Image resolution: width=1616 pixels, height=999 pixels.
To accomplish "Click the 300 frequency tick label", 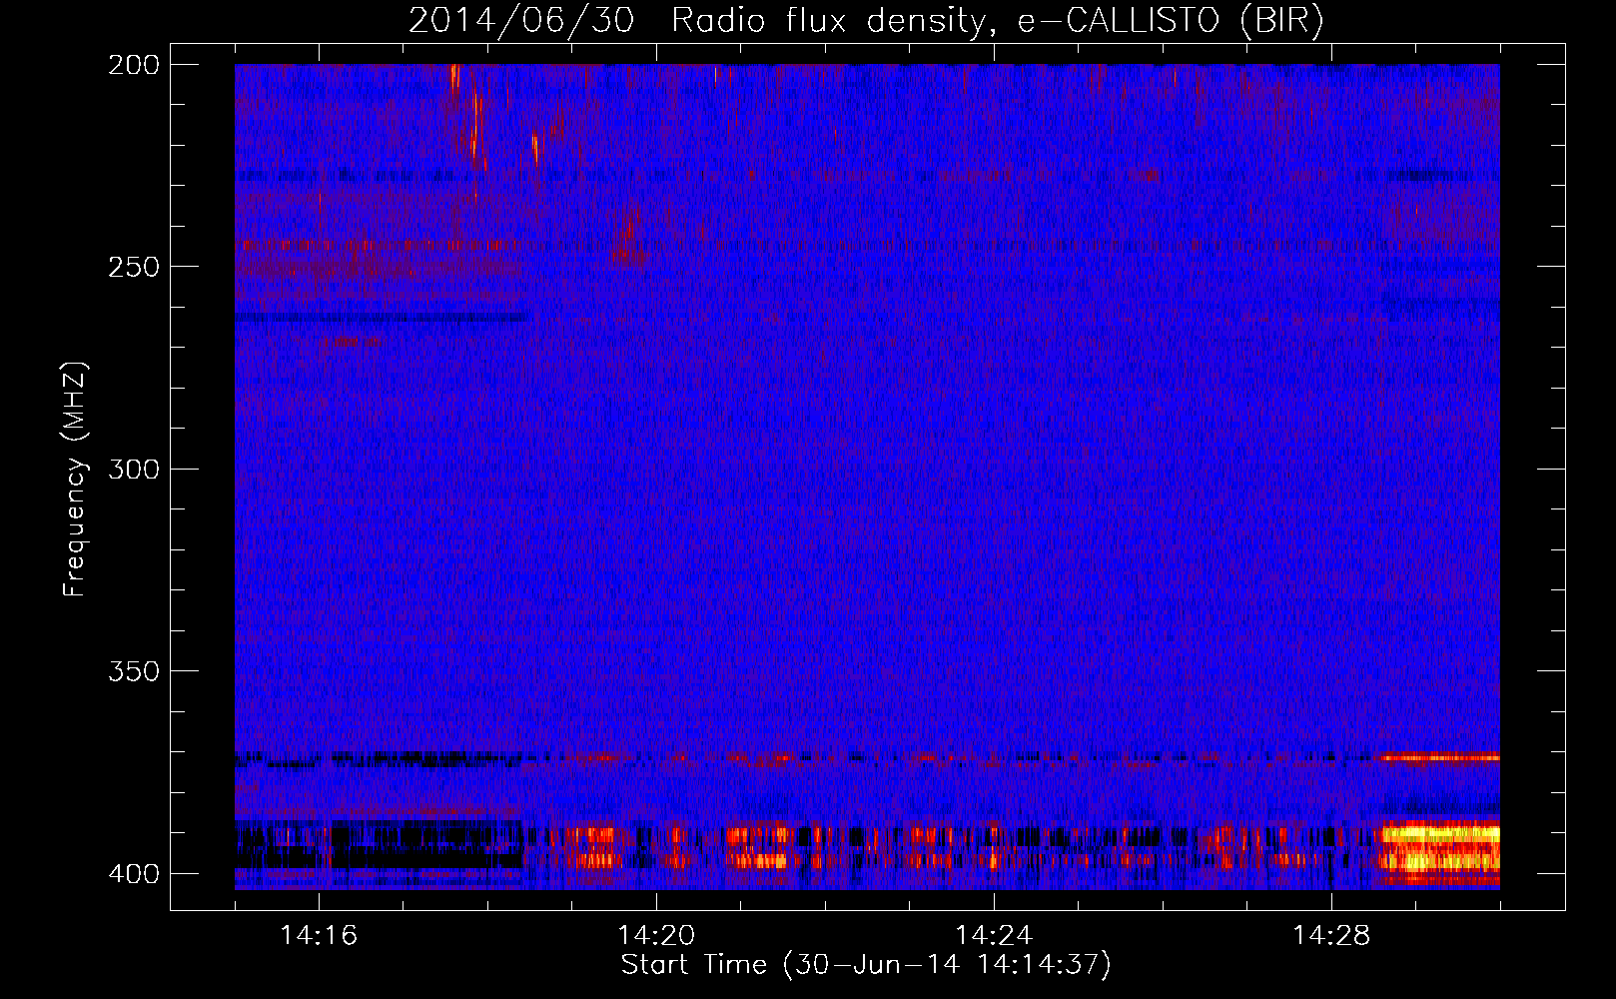I will [134, 469].
